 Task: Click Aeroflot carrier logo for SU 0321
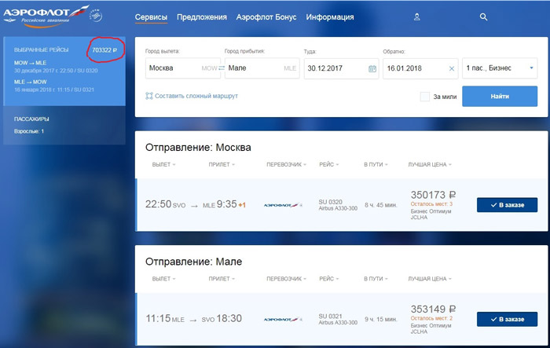click(283, 319)
